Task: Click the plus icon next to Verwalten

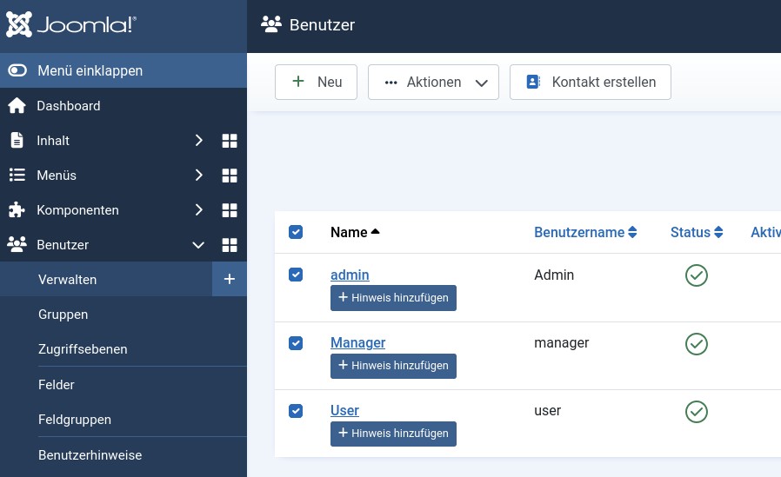Action: (230, 279)
